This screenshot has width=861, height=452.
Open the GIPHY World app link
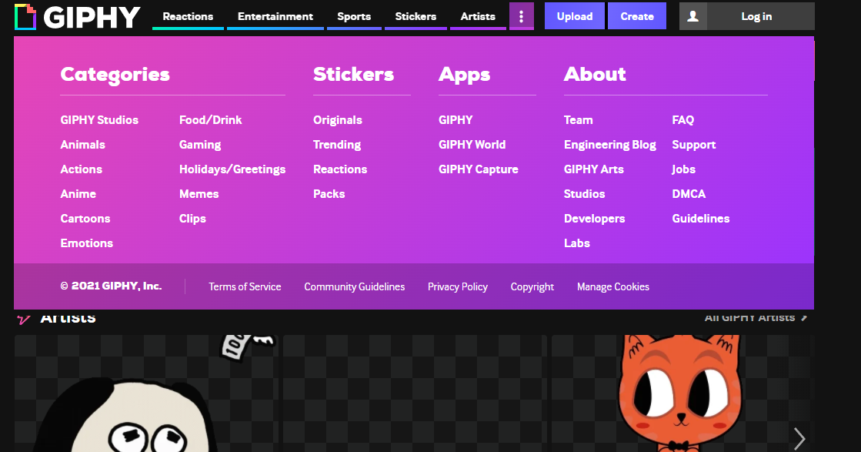click(472, 145)
